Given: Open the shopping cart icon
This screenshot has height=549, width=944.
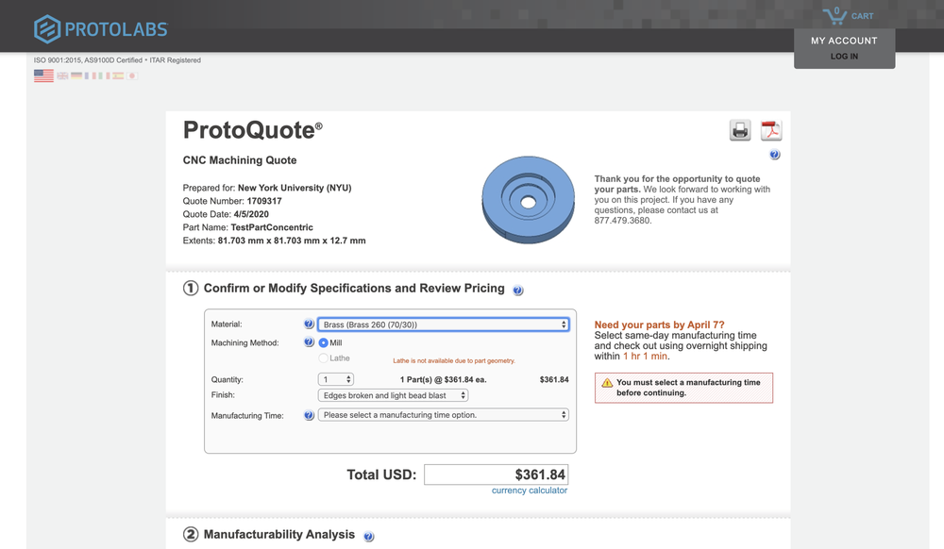Looking at the screenshot, I should point(834,15).
